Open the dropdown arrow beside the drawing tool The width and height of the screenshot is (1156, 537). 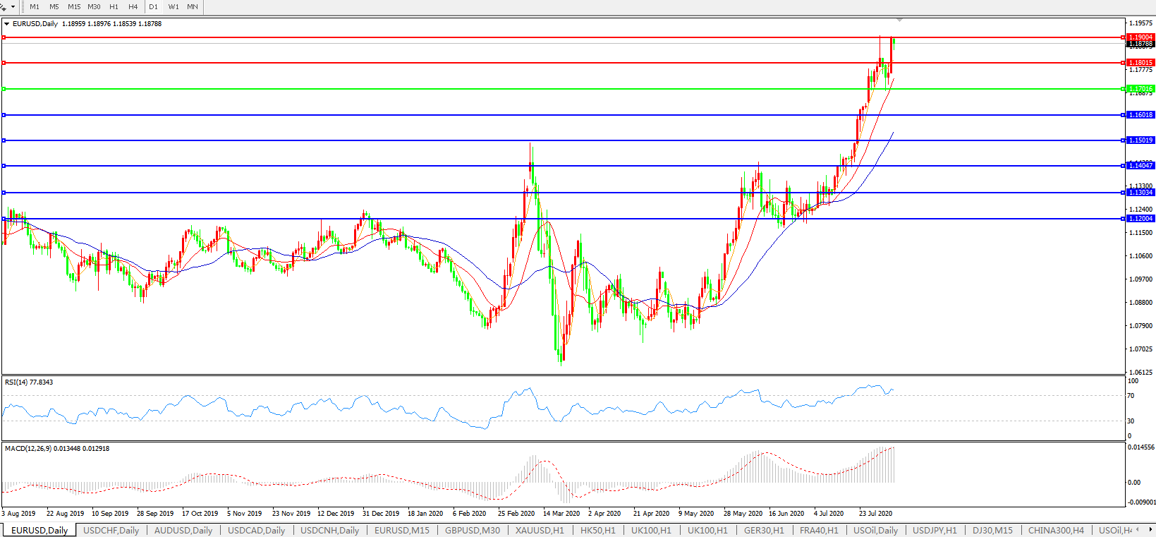(x=13, y=7)
